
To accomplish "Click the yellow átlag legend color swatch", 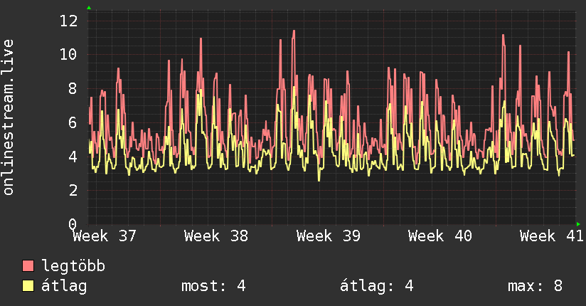I will 28,286.
